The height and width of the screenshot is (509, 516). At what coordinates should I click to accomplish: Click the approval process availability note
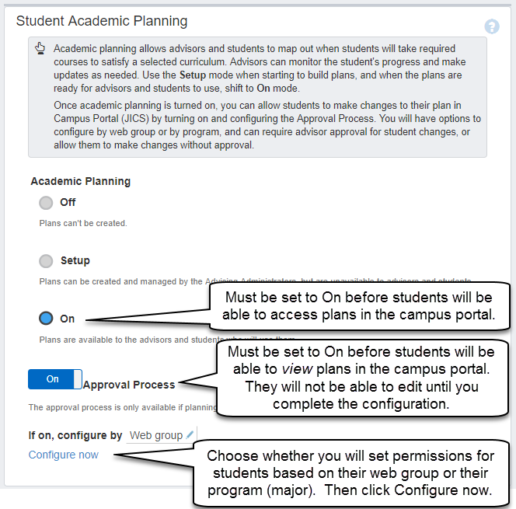click(117, 407)
